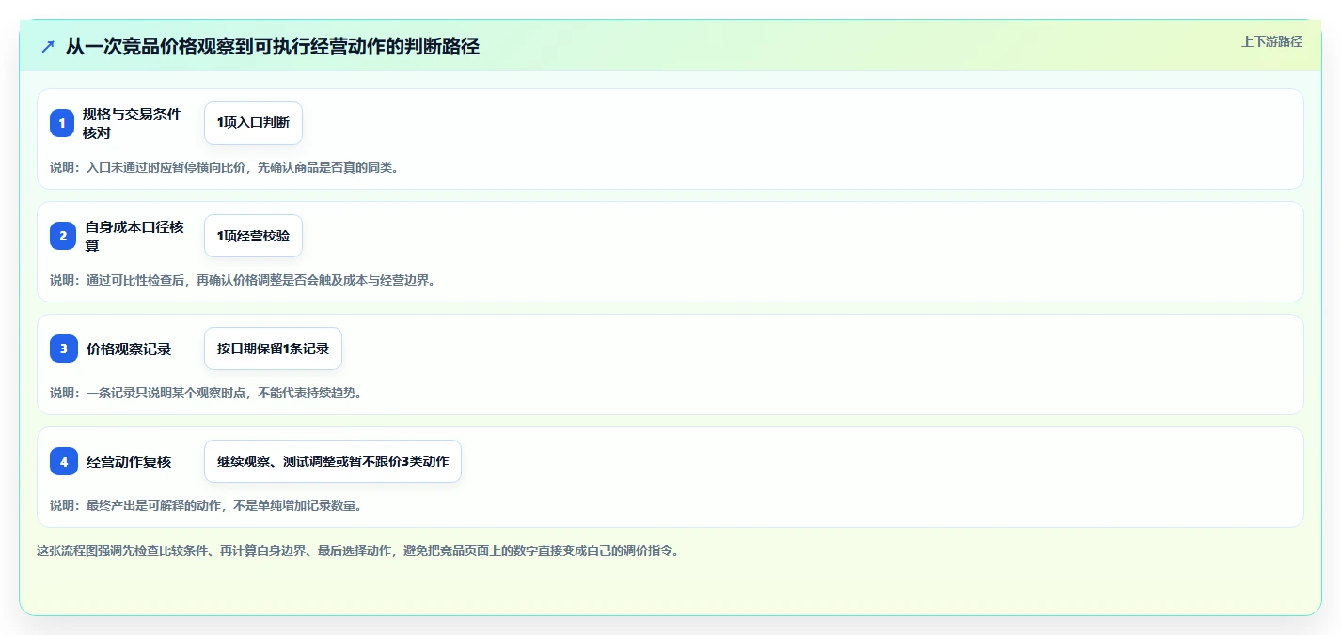Select the 1项经营校验 tag
1341x635 pixels.
coord(253,236)
